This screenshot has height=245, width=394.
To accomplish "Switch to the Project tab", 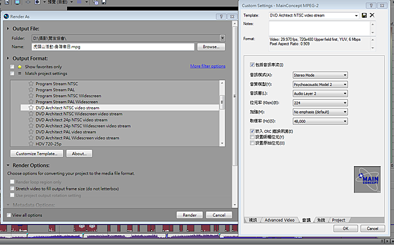I will point(338,220).
